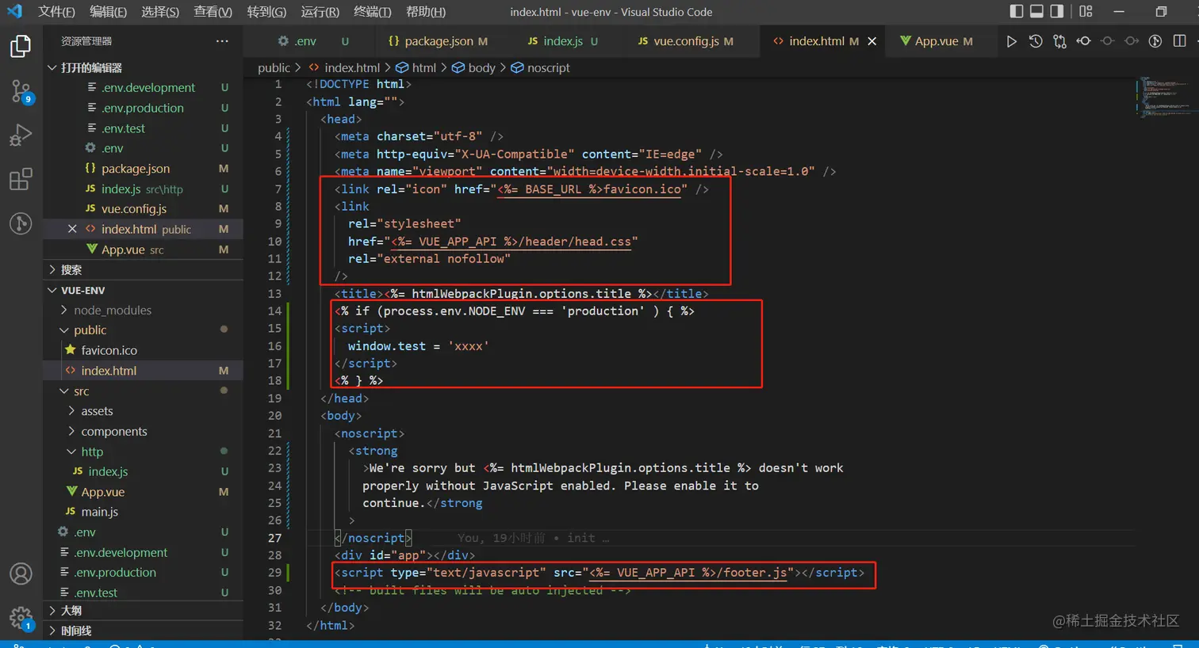Open favicon.ico in the file tree
Viewport: 1199px width, 648px height.
pos(143,350)
